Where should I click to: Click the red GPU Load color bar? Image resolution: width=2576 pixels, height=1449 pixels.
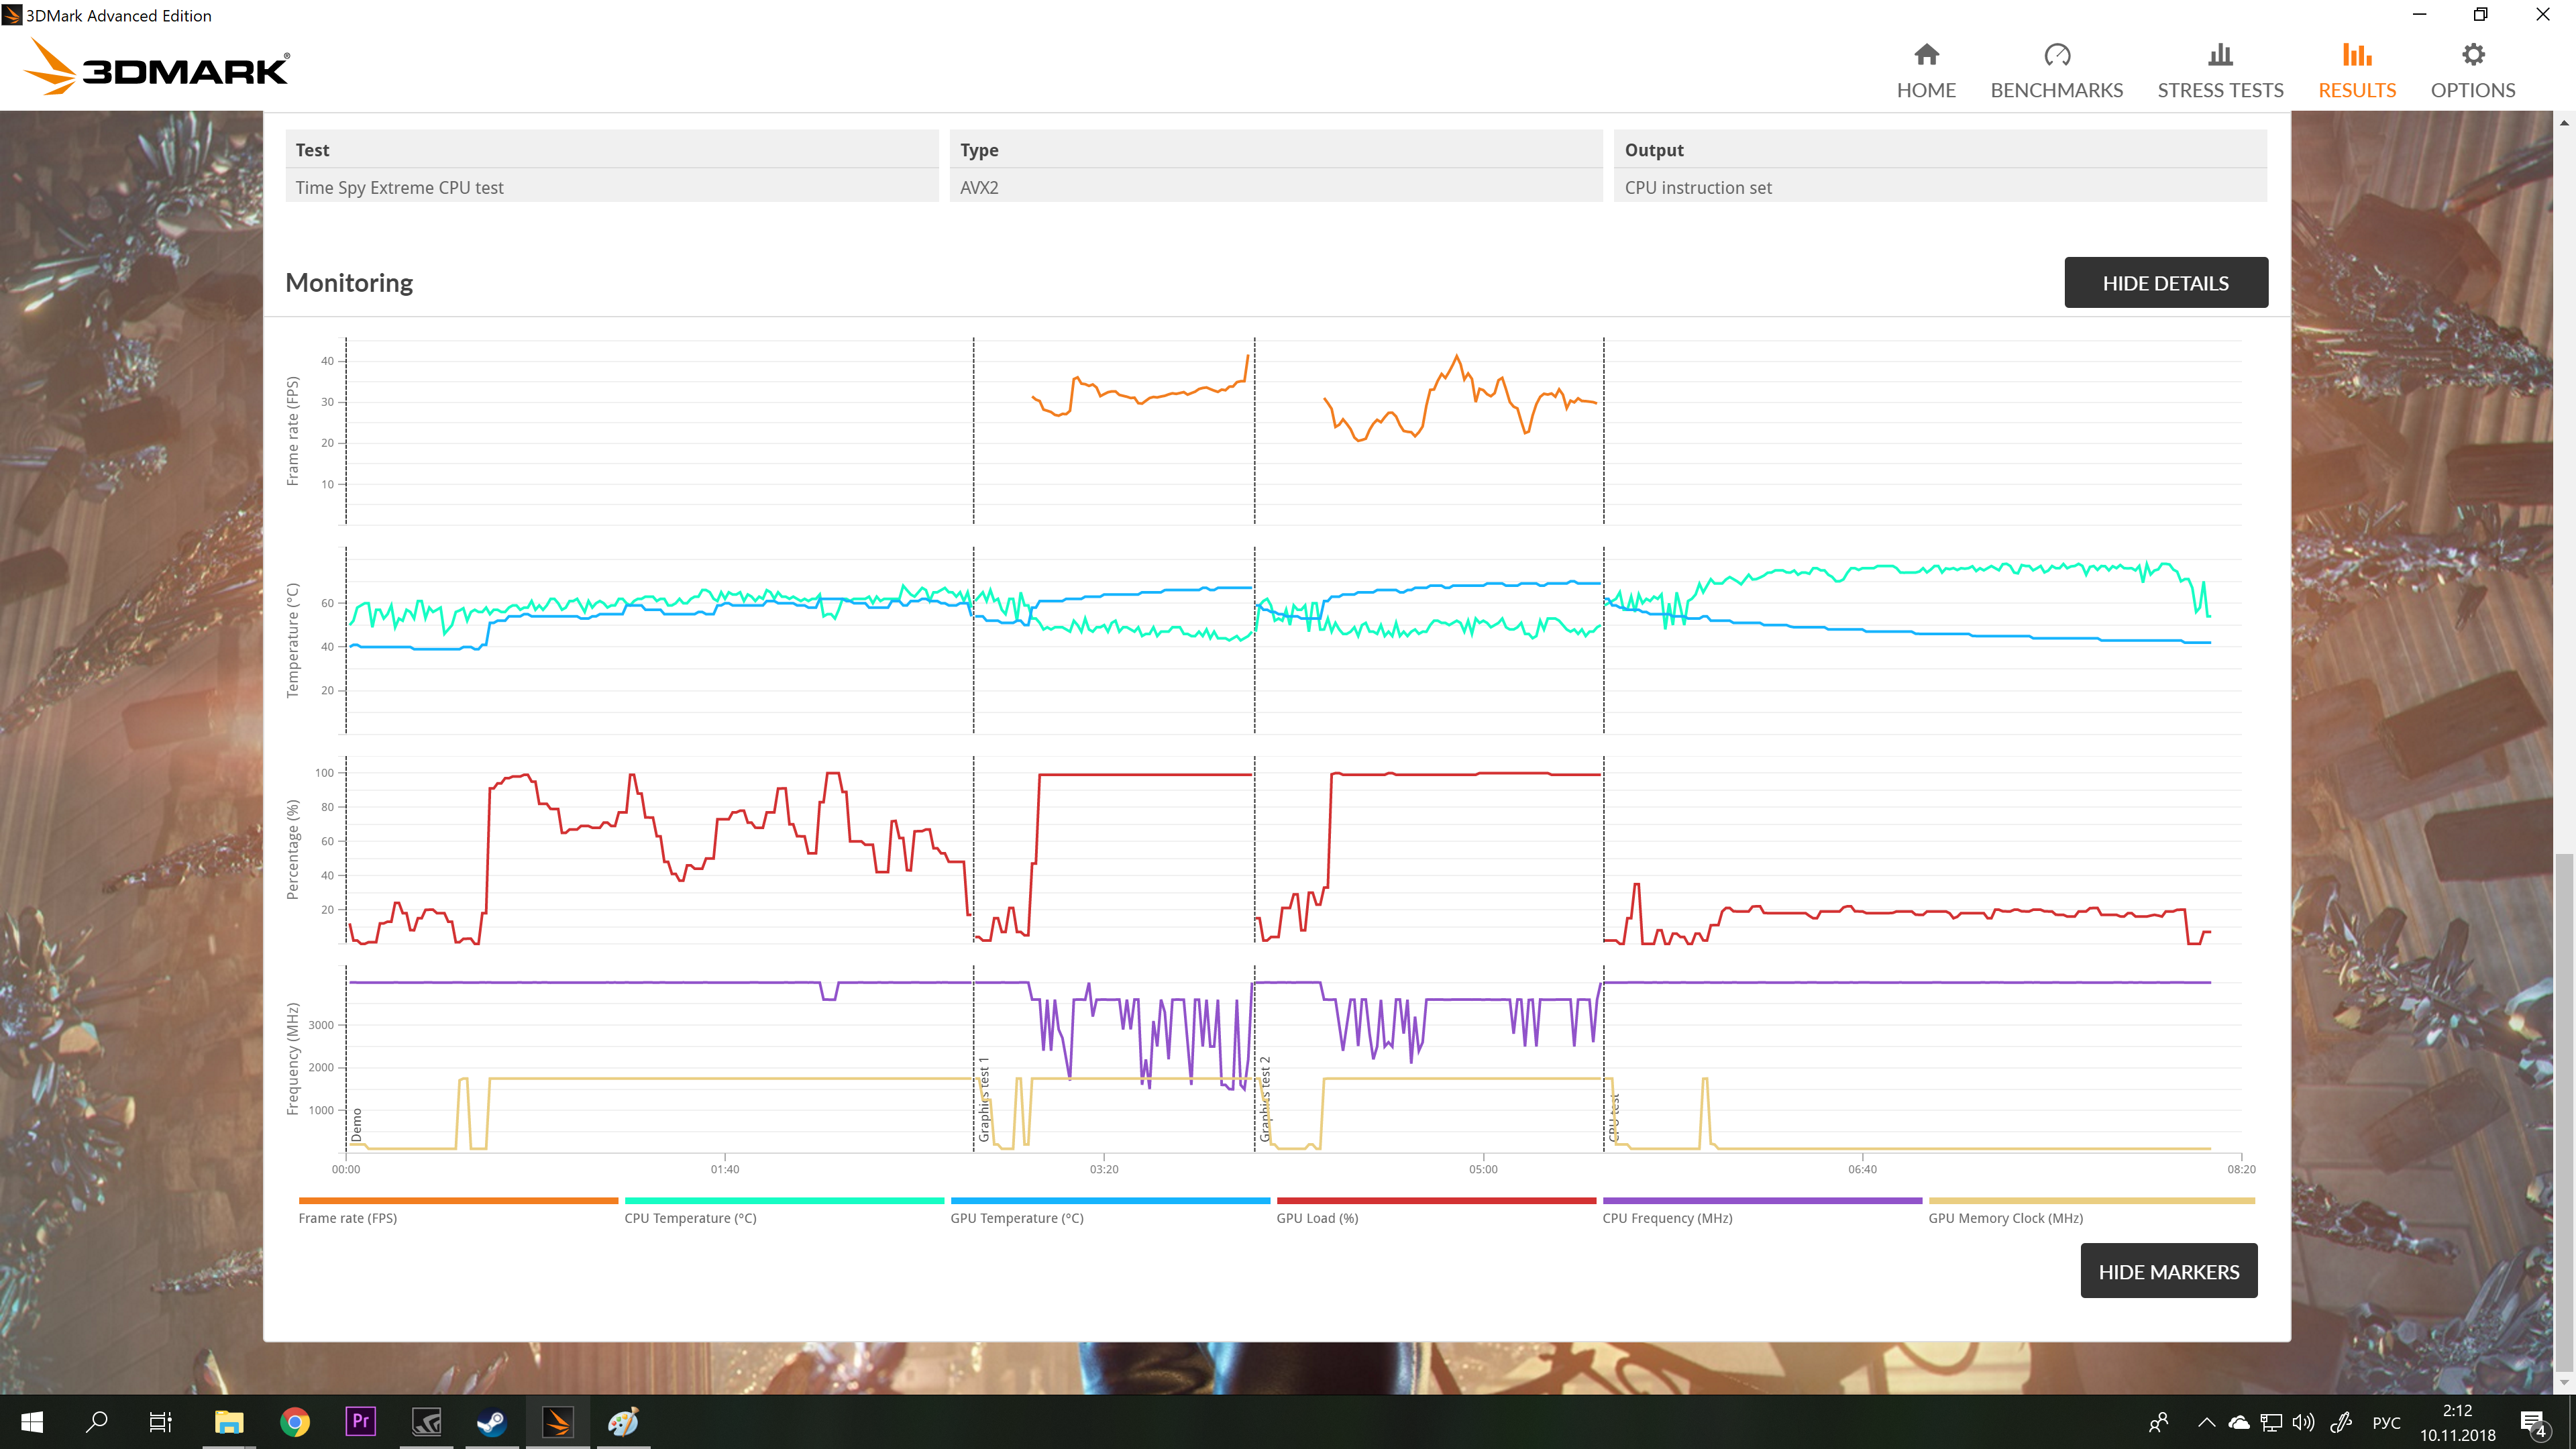(x=1436, y=1200)
